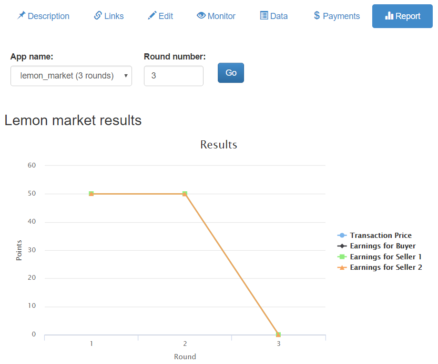The width and height of the screenshot is (438, 364).
Task: Click the eye icon beside Monitor
Action: pyautogui.click(x=201, y=15)
